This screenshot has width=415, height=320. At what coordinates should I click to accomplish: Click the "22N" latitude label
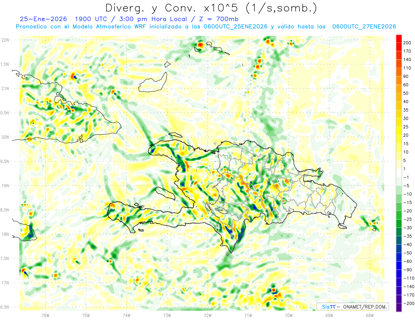coord(5,40)
